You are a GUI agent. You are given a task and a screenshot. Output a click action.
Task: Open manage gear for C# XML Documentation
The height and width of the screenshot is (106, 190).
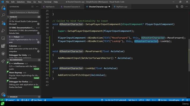click(38, 33)
